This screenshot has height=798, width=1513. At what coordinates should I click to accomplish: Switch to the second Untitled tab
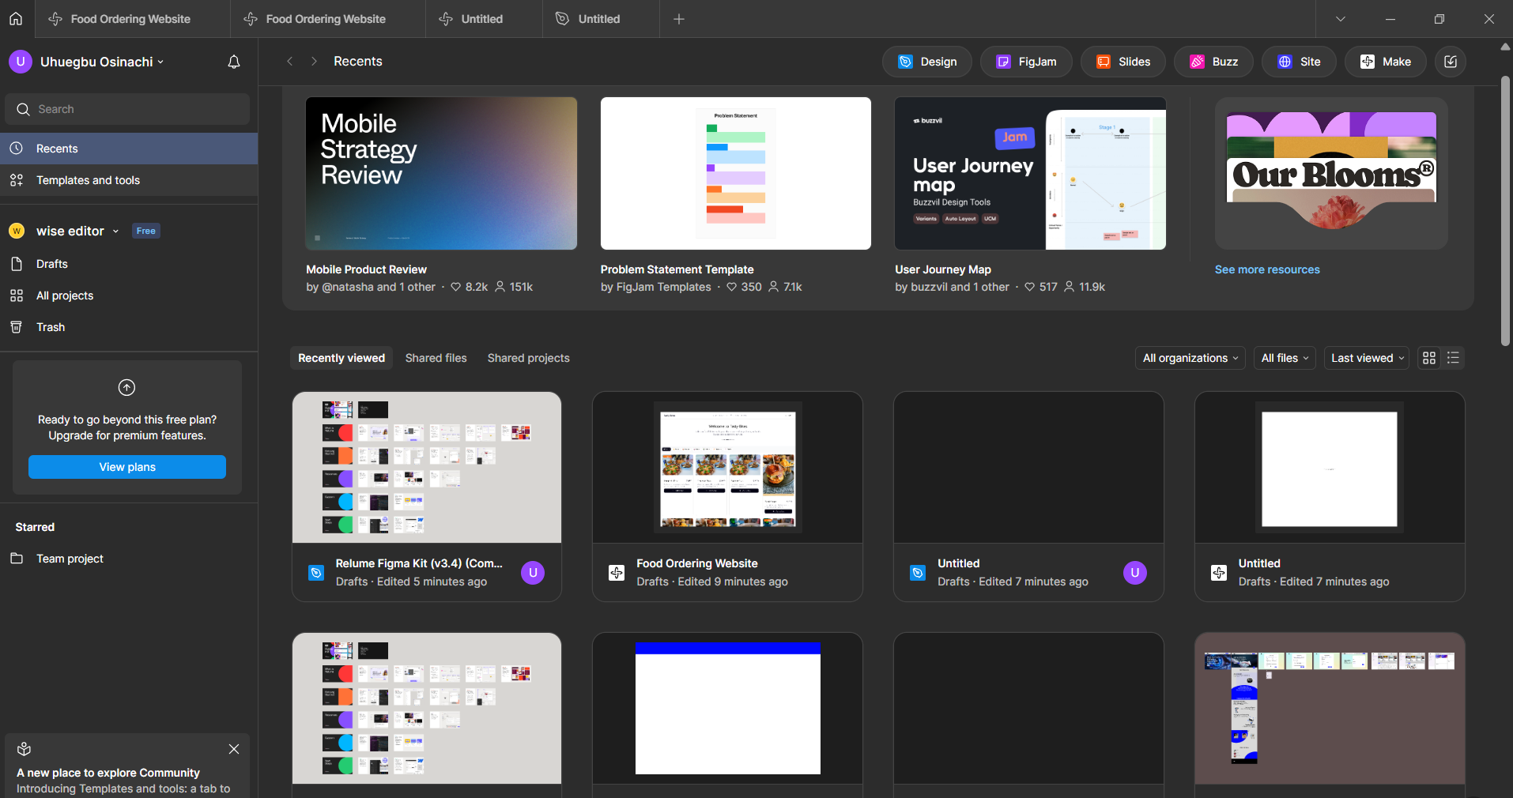601,19
